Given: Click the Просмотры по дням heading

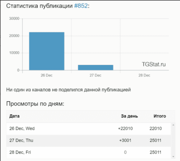Looking at the screenshot, I should pos(35,104).
